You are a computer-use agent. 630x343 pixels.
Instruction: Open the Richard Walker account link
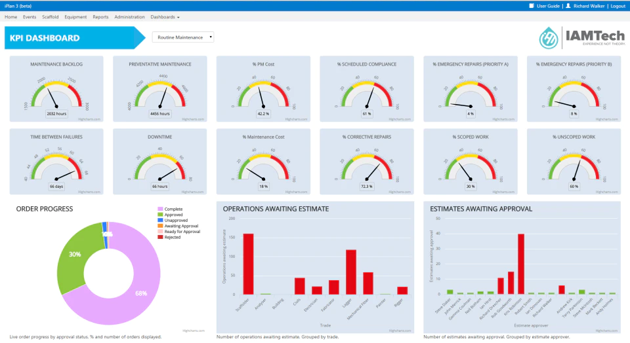pos(589,6)
